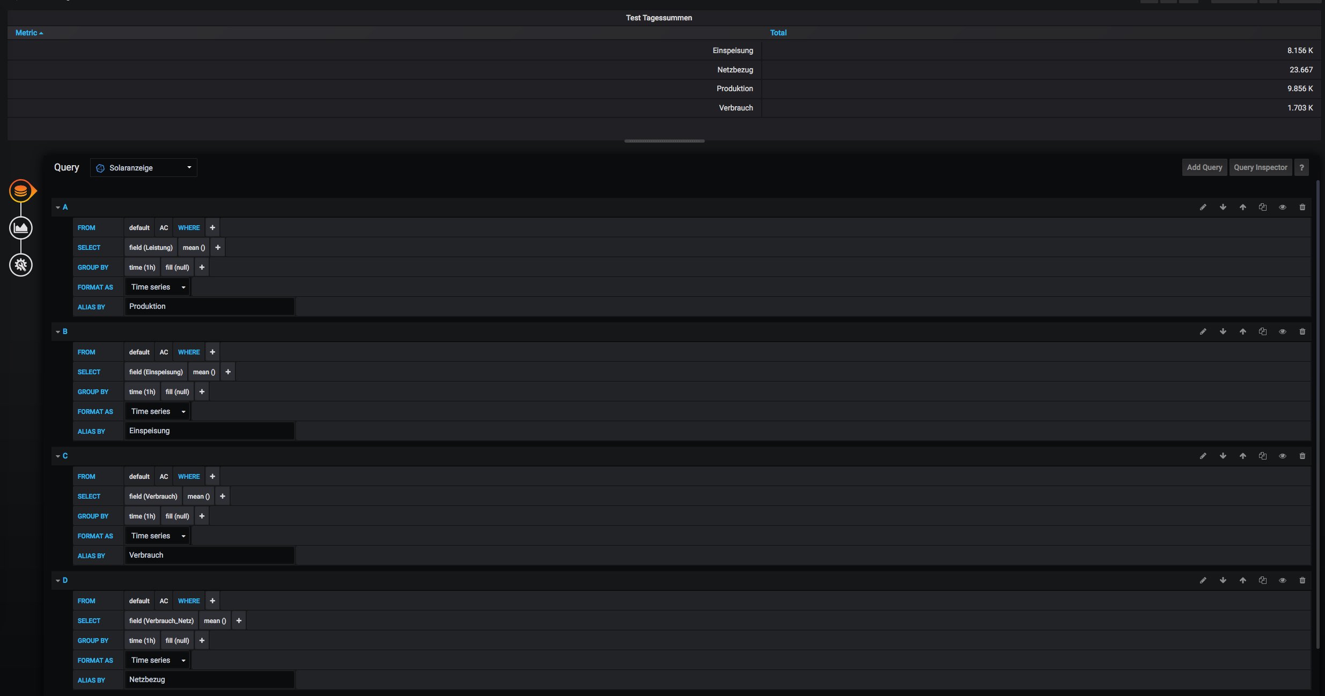Click the Add Query button

pyautogui.click(x=1204, y=168)
